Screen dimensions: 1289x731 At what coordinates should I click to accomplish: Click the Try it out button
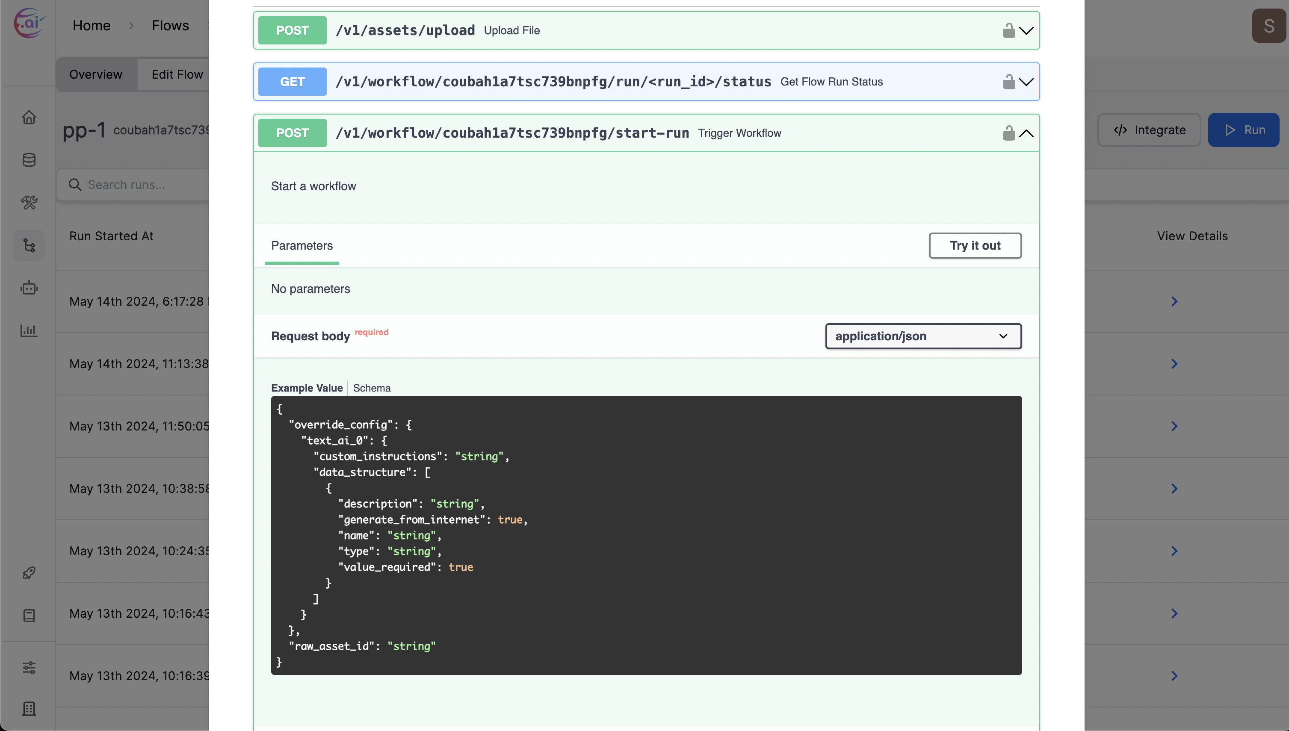(x=975, y=245)
